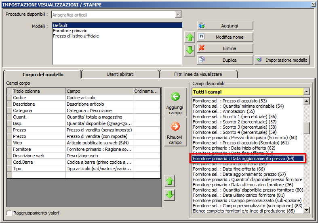Select Prezzo di vendita (senza imposte) cell
Viewport: 318px width, 223px height.
[x=99, y=130]
